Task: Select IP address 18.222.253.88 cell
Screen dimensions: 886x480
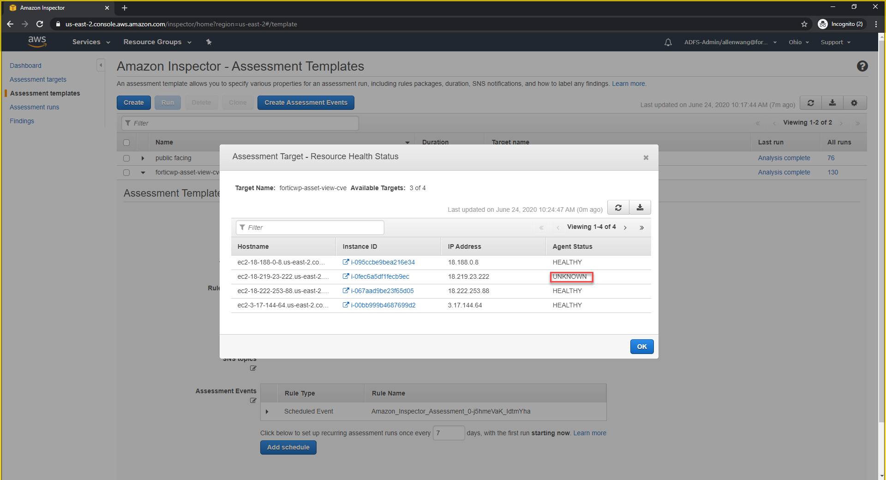Action: pyautogui.click(x=468, y=291)
